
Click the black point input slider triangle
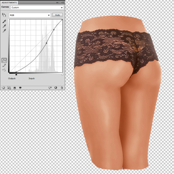tap(16, 74)
